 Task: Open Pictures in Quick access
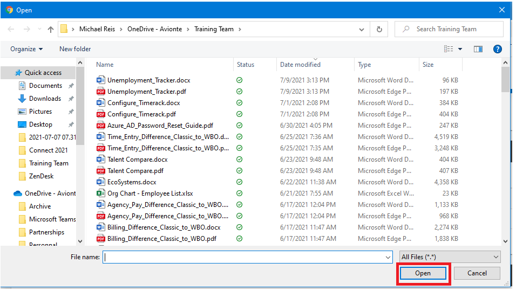pyautogui.click(x=40, y=112)
